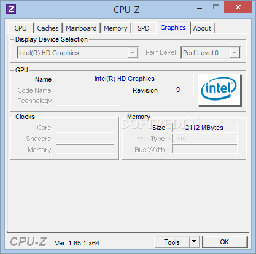This screenshot has height=254, width=256.
Task: Click the Revision value field
Action: coord(178,90)
